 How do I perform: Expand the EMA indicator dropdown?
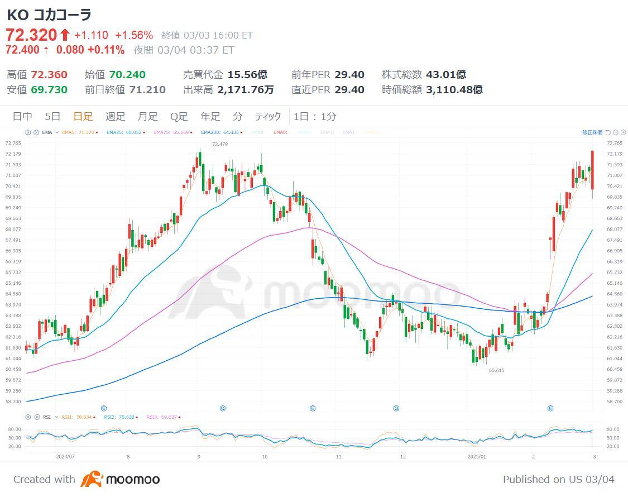pyautogui.click(x=57, y=132)
